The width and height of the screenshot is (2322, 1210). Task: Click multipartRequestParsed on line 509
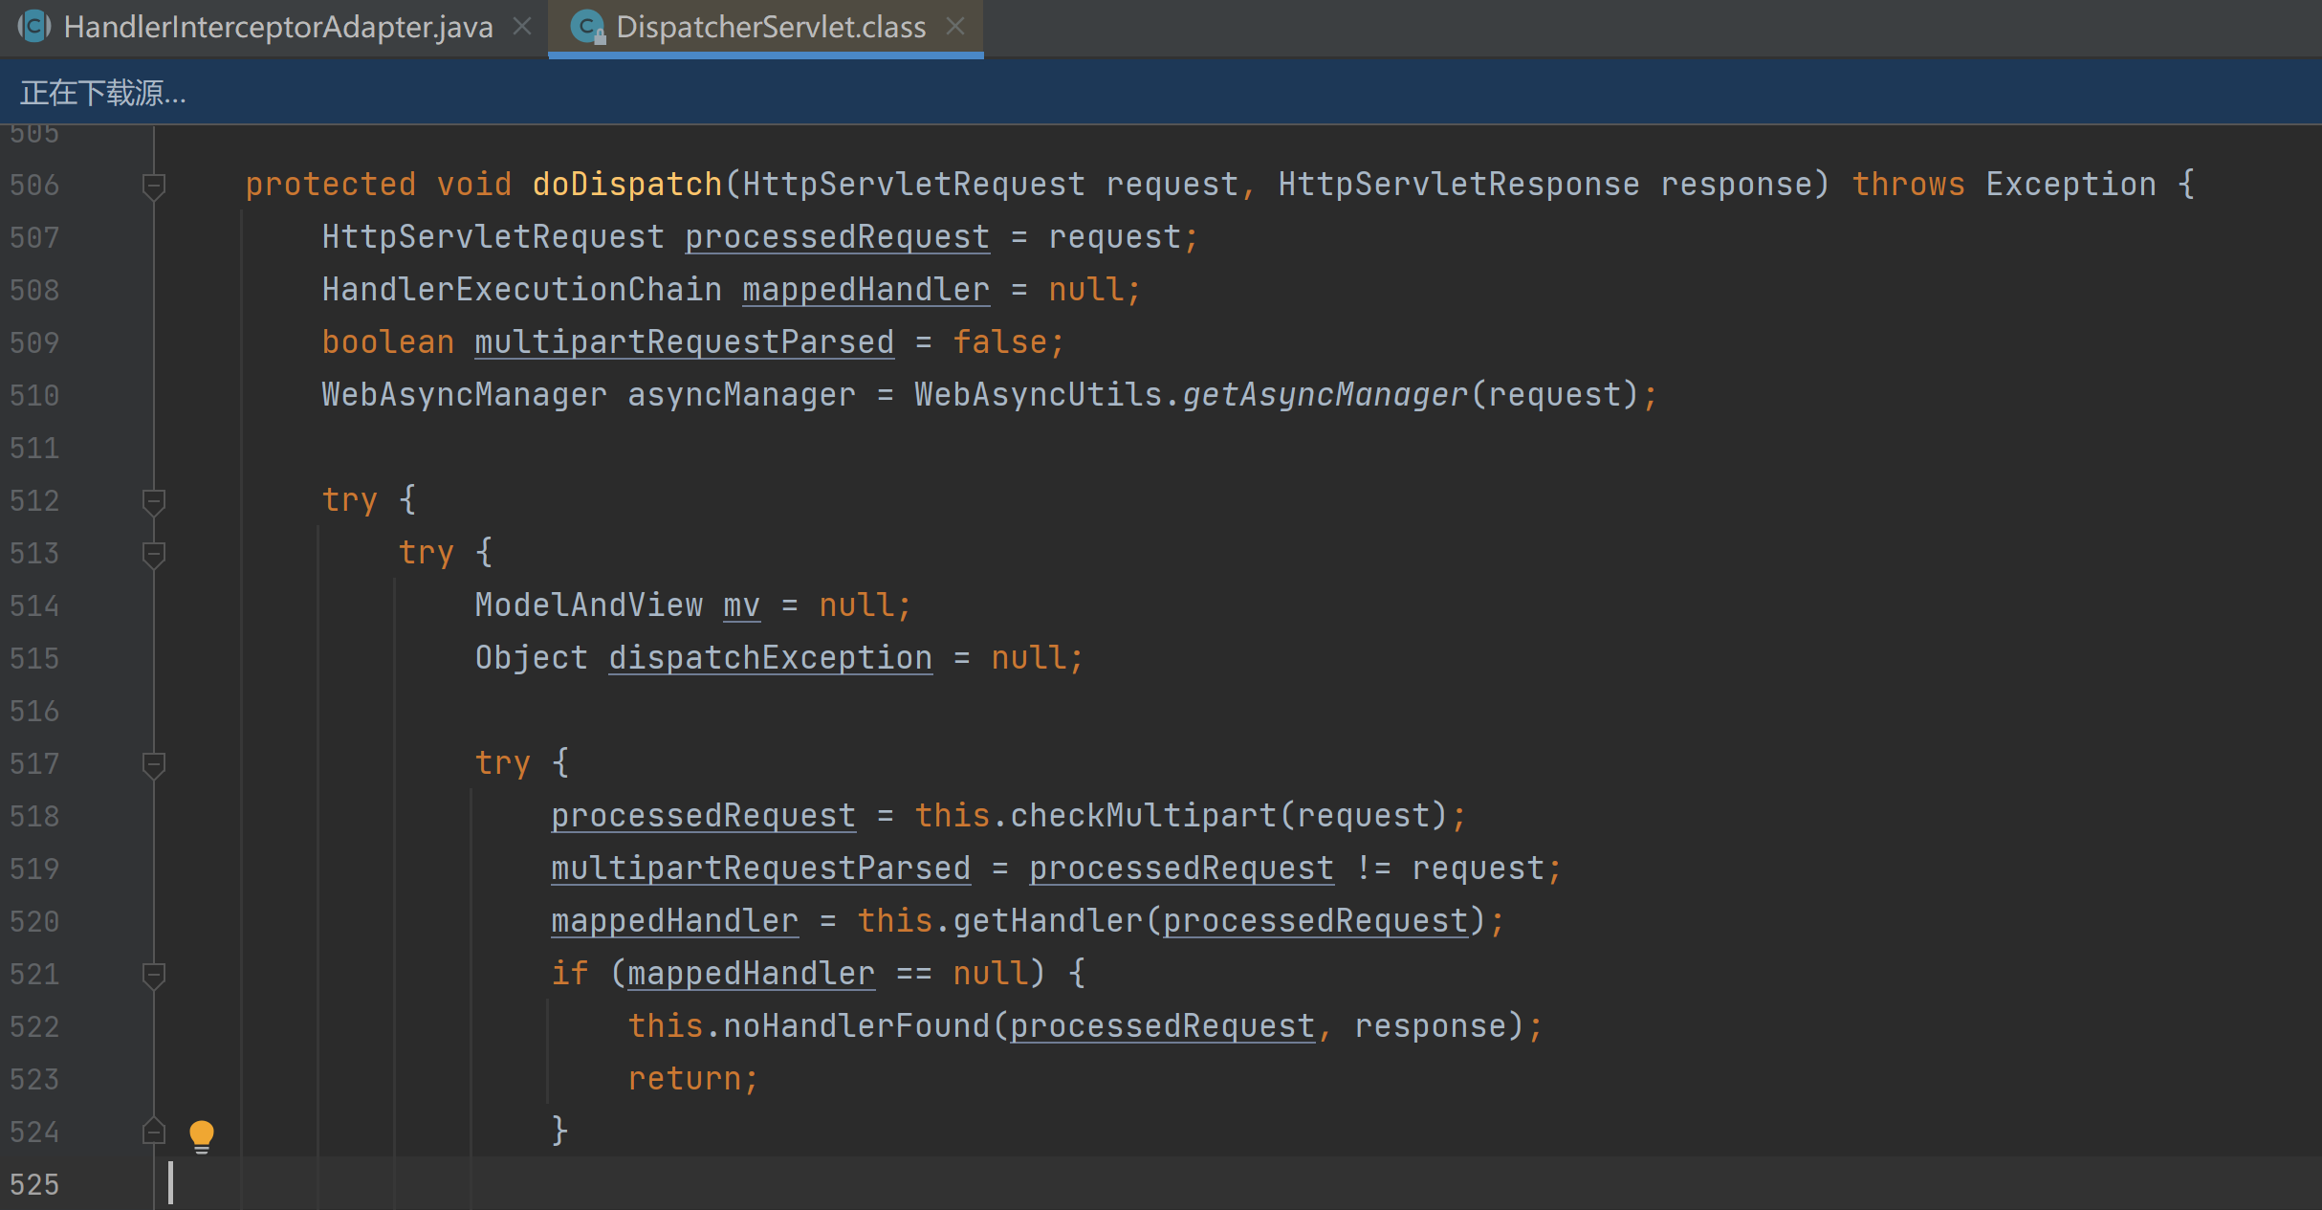click(684, 341)
